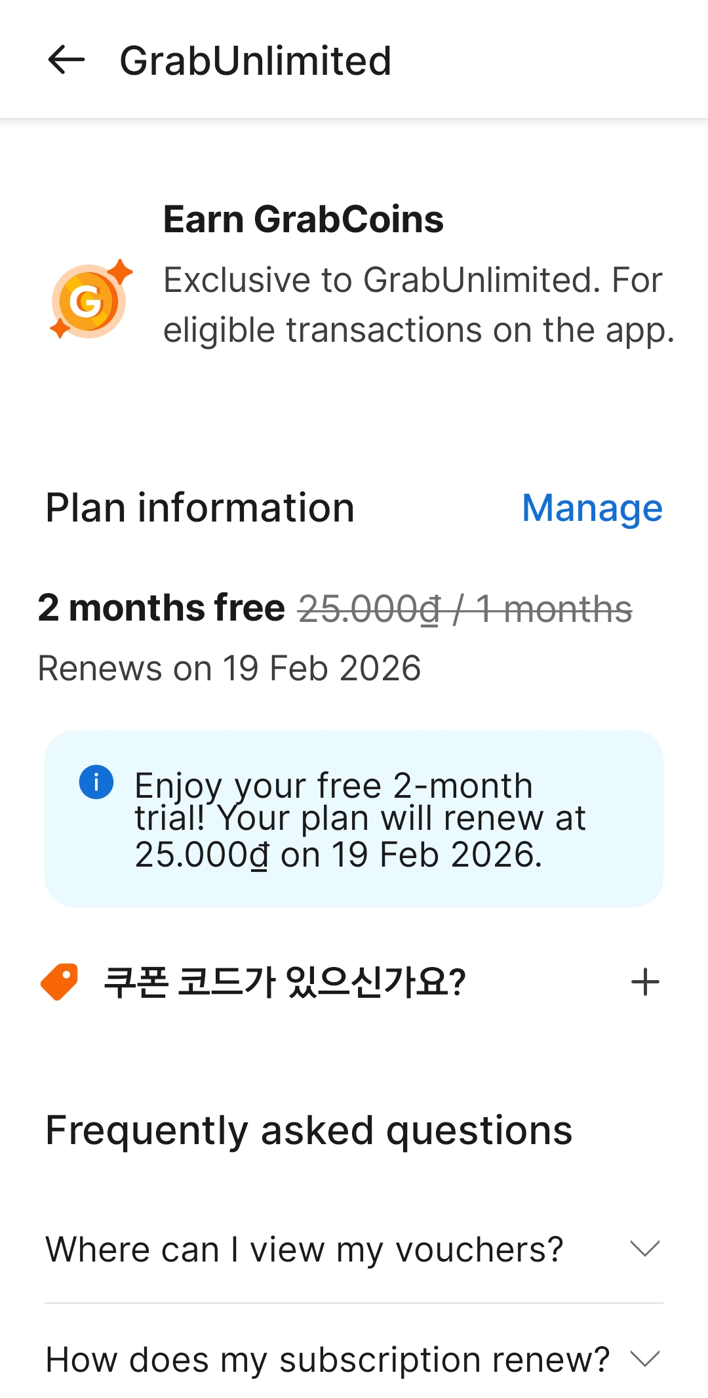This screenshot has width=708, height=1398.
Task: Expand the subscription renew chevron
Action: (x=644, y=1359)
